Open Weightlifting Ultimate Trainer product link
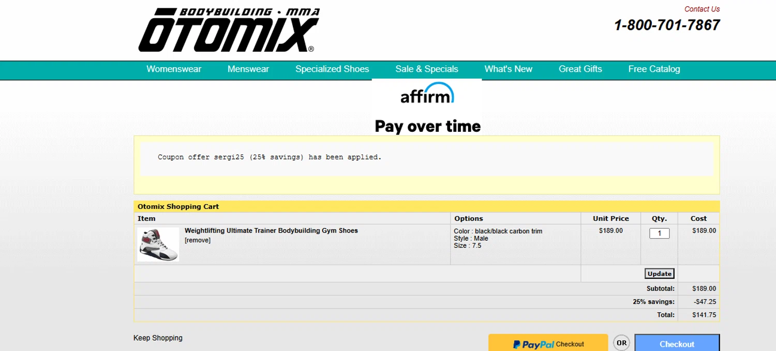The width and height of the screenshot is (776, 351). pyautogui.click(x=271, y=231)
